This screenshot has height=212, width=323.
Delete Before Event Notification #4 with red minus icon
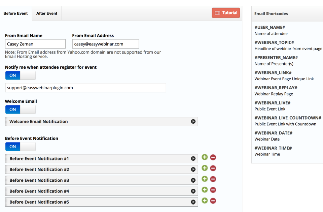pyautogui.click(x=213, y=190)
